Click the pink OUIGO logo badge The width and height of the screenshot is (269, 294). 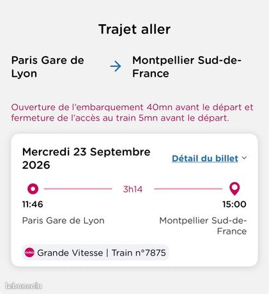(x=29, y=252)
